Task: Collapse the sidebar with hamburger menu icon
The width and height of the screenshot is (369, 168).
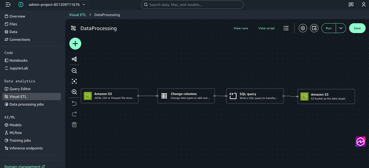Action: 8,5
